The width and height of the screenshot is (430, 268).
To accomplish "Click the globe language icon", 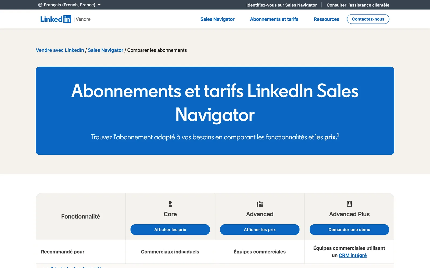I will (x=40, y=5).
